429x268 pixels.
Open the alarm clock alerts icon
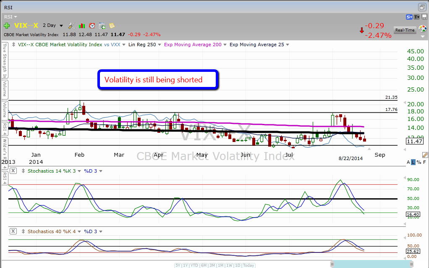tap(92, 26)
